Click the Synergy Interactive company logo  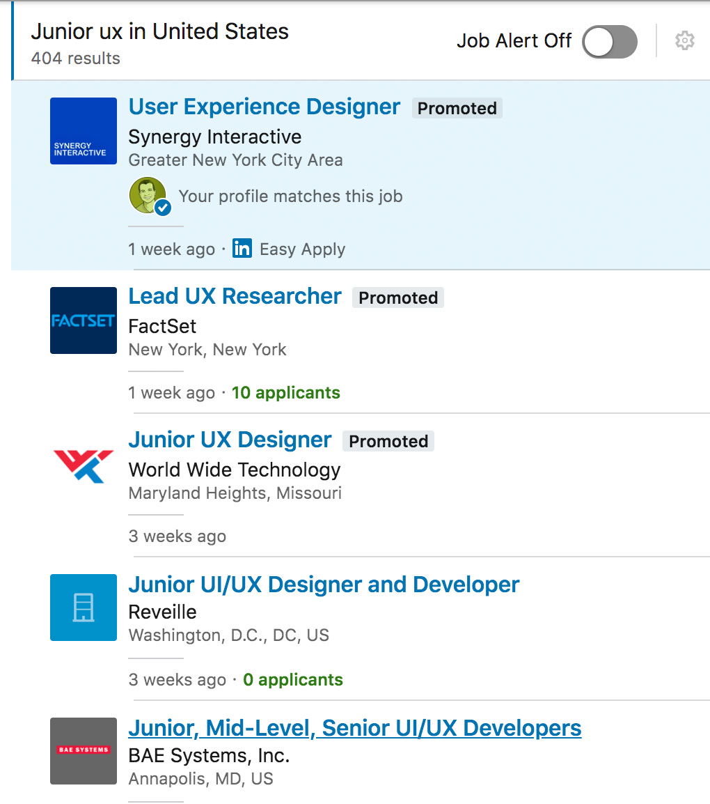84,131
